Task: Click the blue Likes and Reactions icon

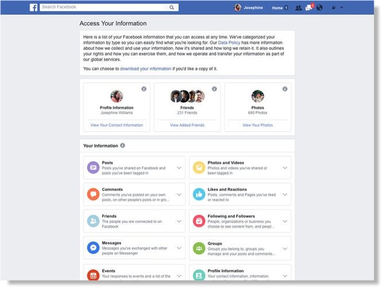Action: coord(199,194)
